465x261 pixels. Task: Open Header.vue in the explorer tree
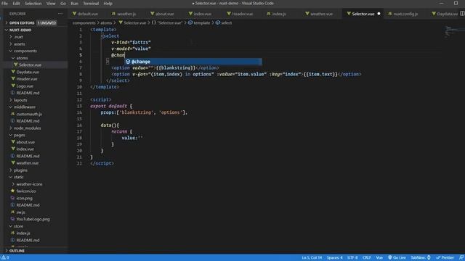27,79
